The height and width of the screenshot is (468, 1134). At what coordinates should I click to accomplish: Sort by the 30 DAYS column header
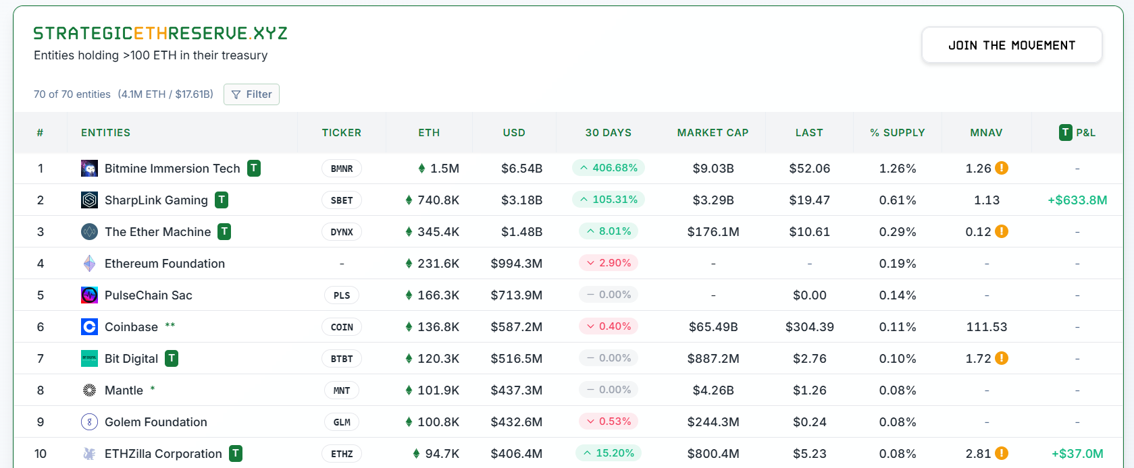click(608, 133)
